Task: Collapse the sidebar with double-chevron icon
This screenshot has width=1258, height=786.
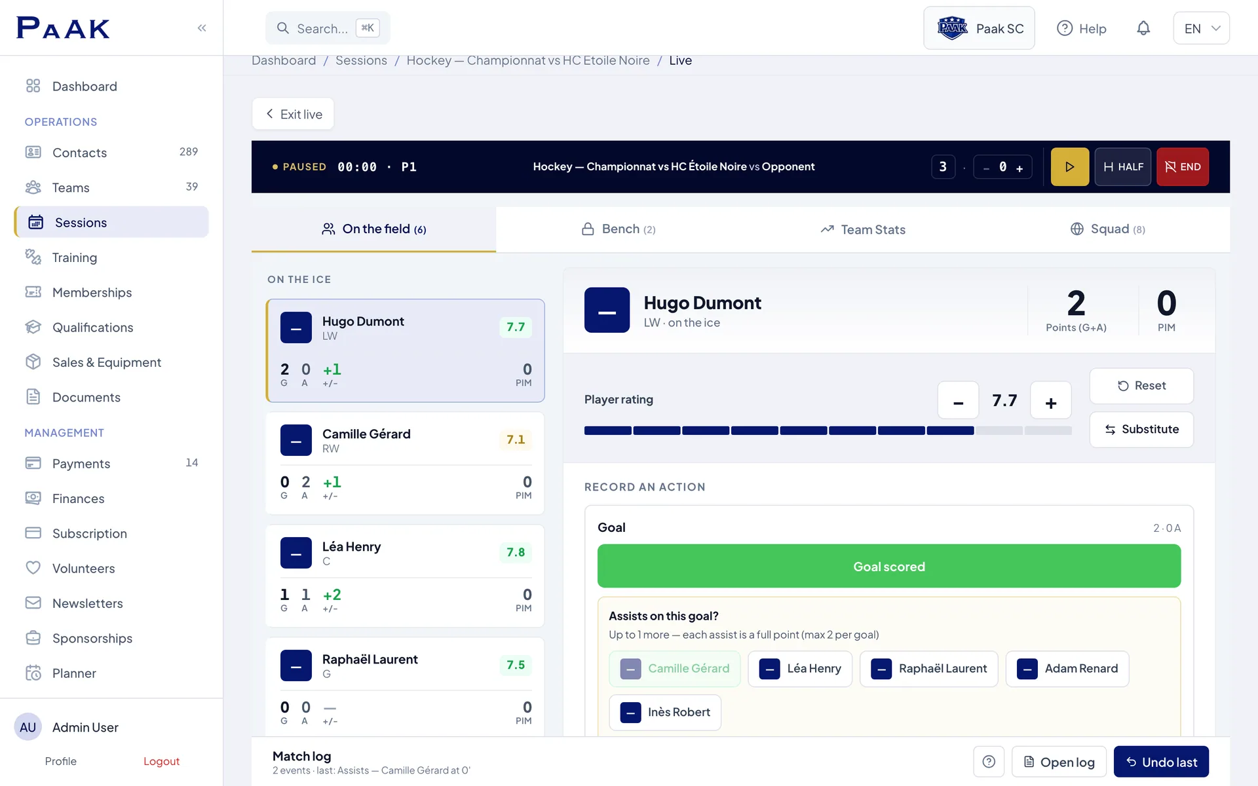Action: coord(202,28)
